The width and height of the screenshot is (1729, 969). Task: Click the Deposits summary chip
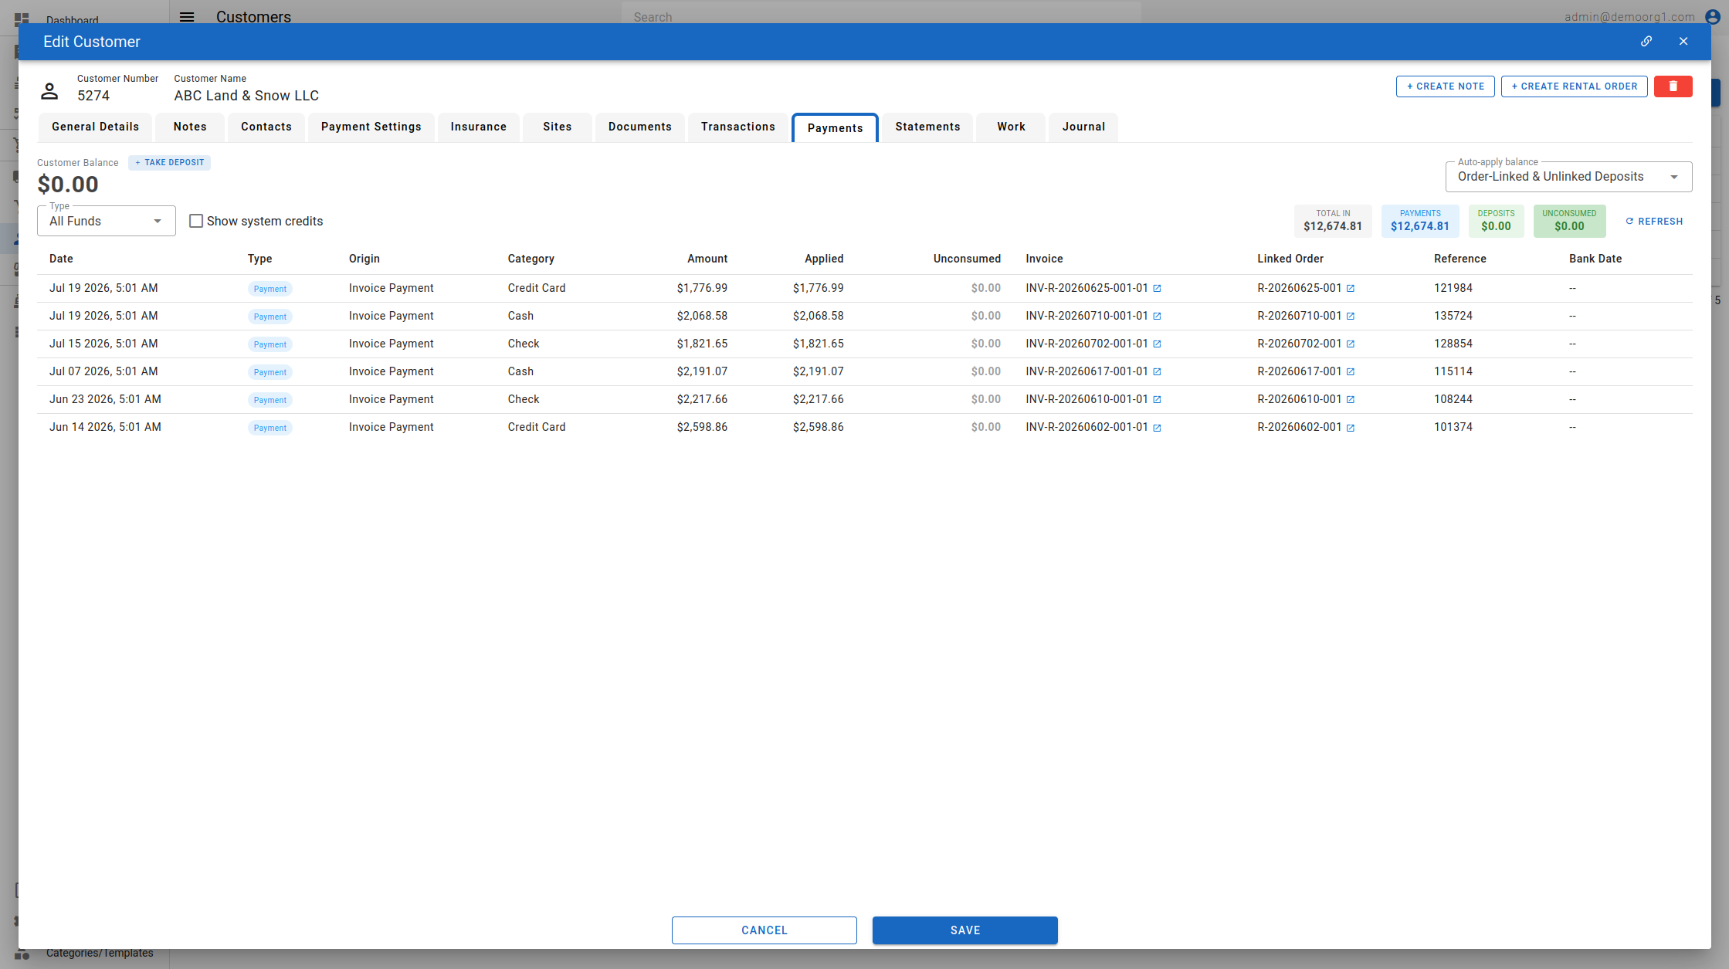[x=1497, y=221]
